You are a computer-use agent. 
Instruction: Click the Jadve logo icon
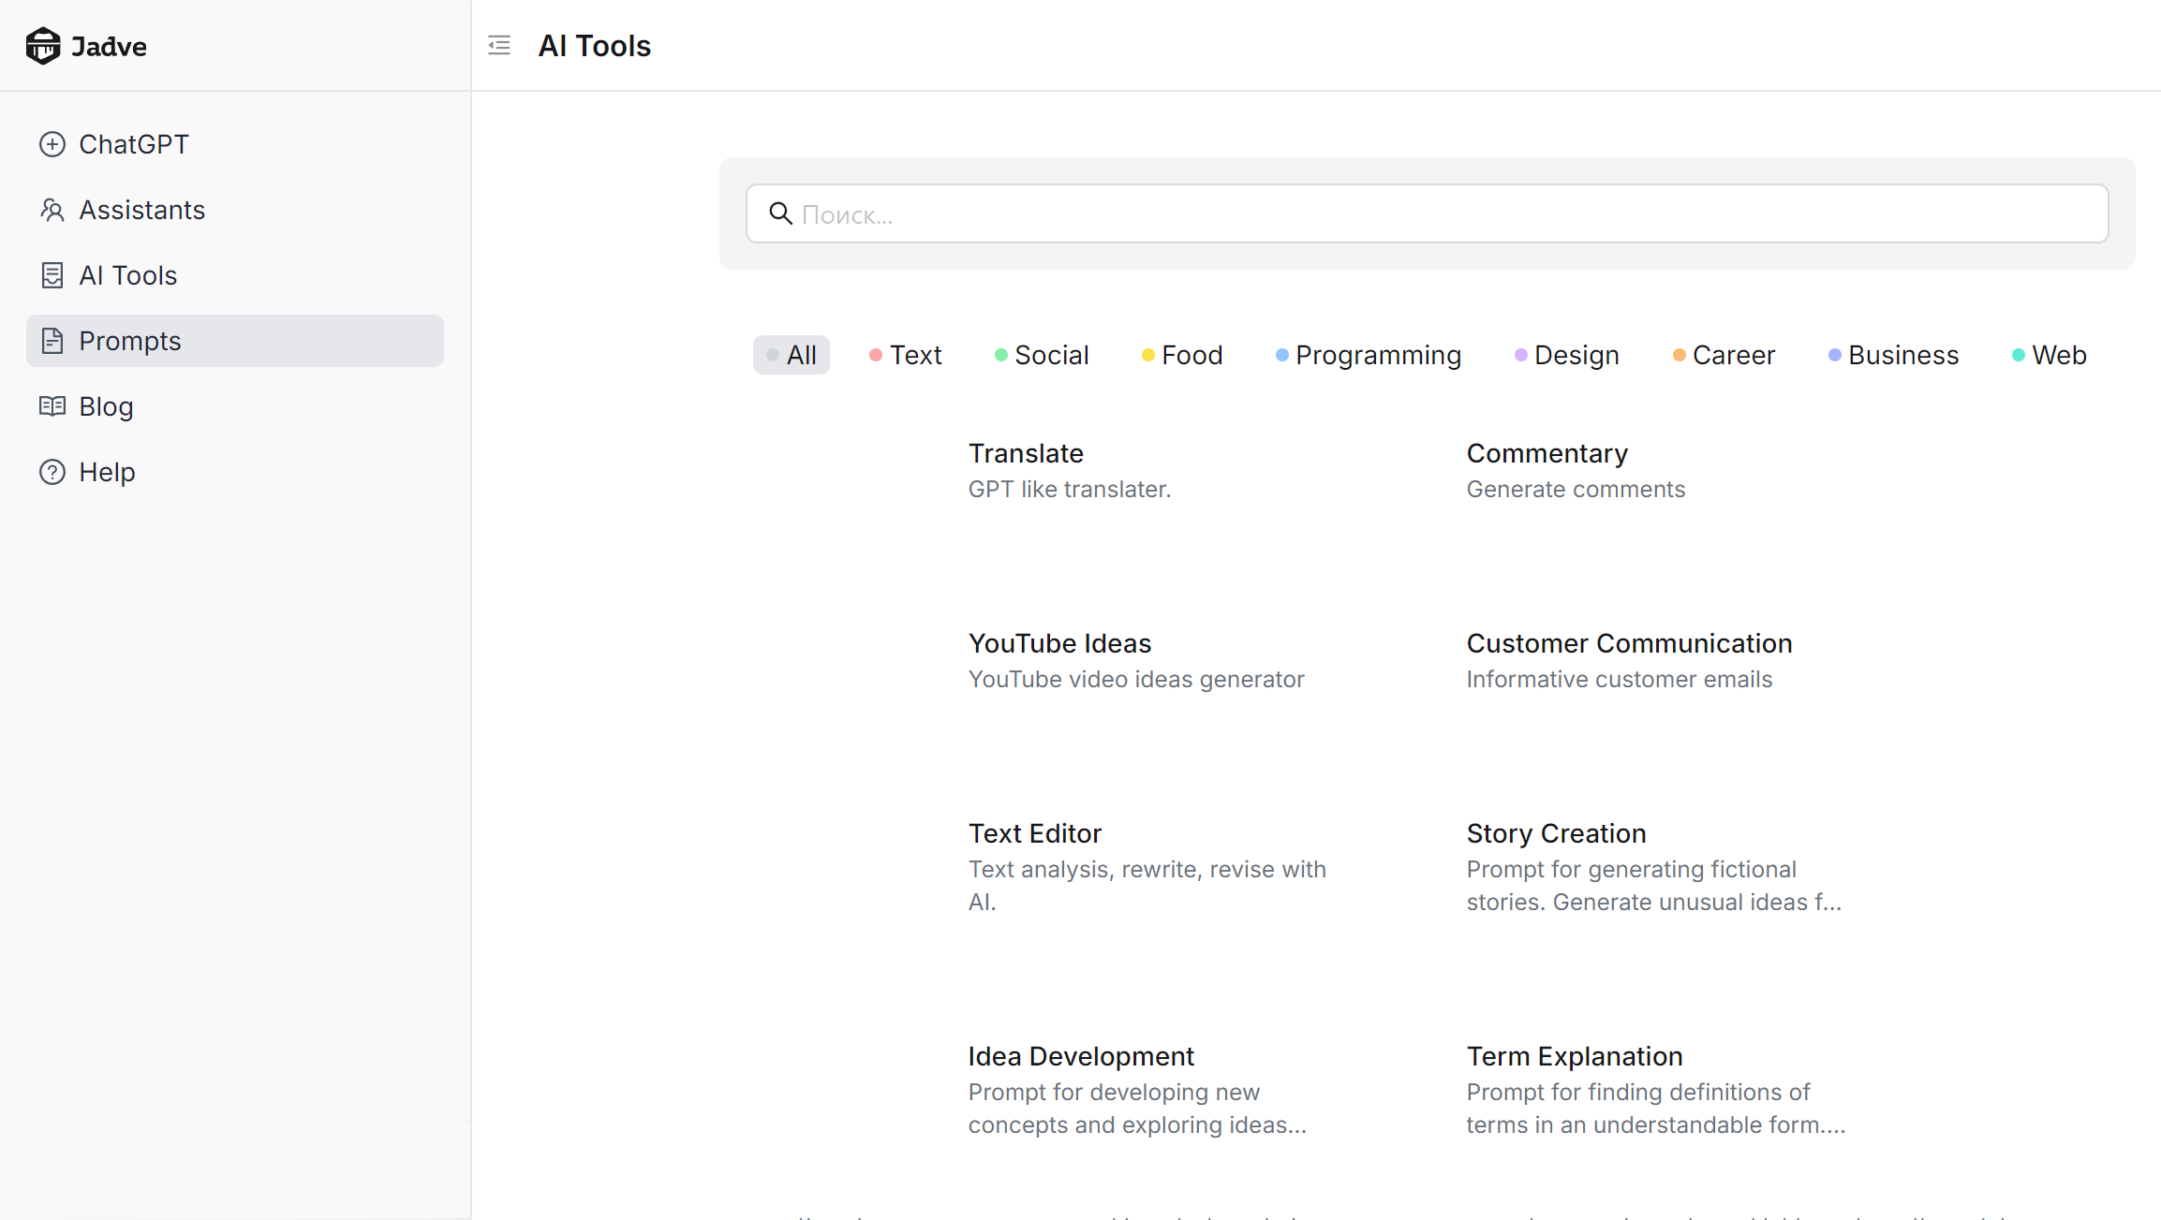(x=43, y=46)
